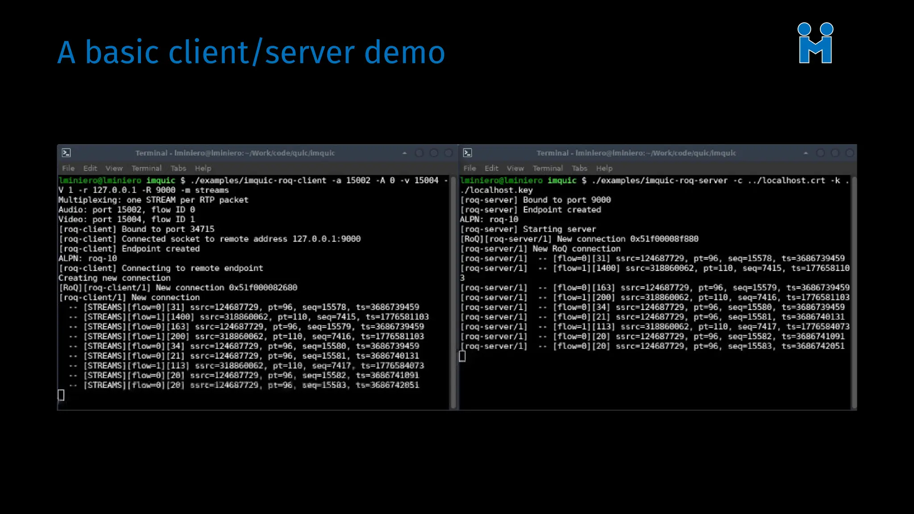
Task: Click the STREAMS line with seq=7415
Action: (x=249, y=317)
